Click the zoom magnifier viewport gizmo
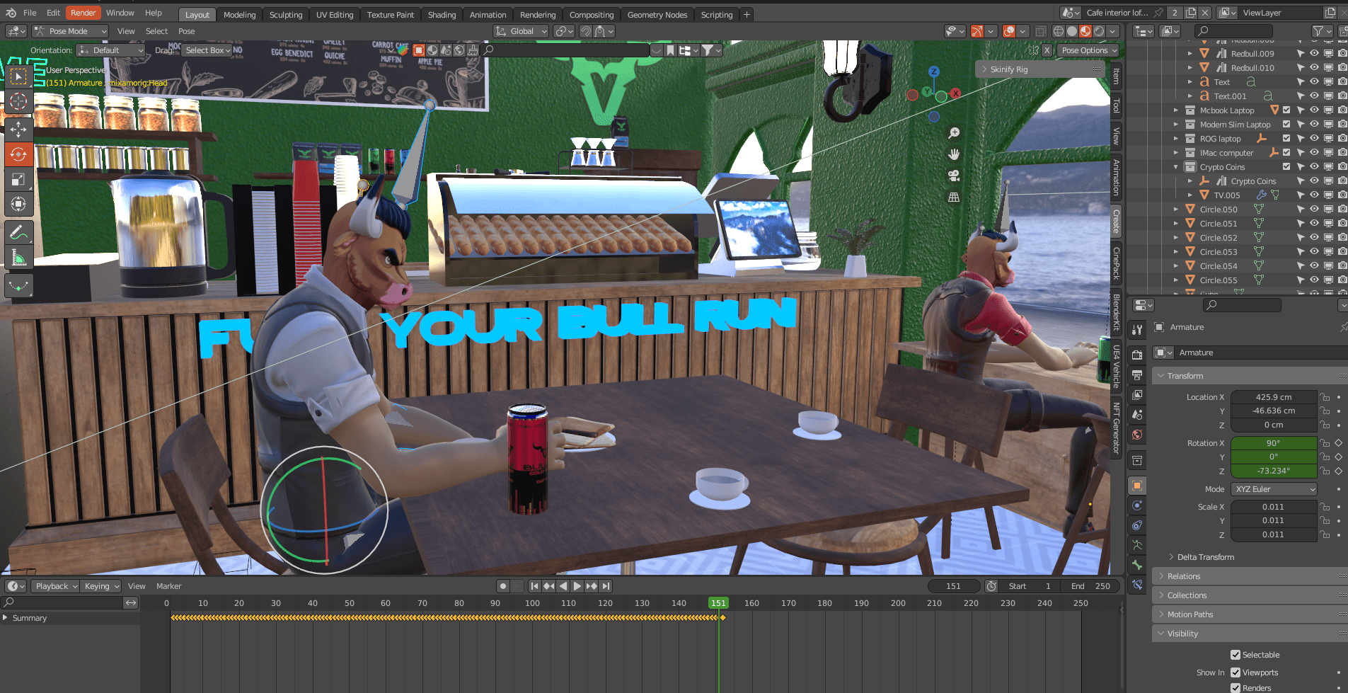The height and width of the screenshot is (693, 1348). (x=954, y=133)
